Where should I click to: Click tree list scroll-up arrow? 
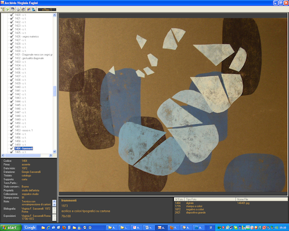click(55, 15)
